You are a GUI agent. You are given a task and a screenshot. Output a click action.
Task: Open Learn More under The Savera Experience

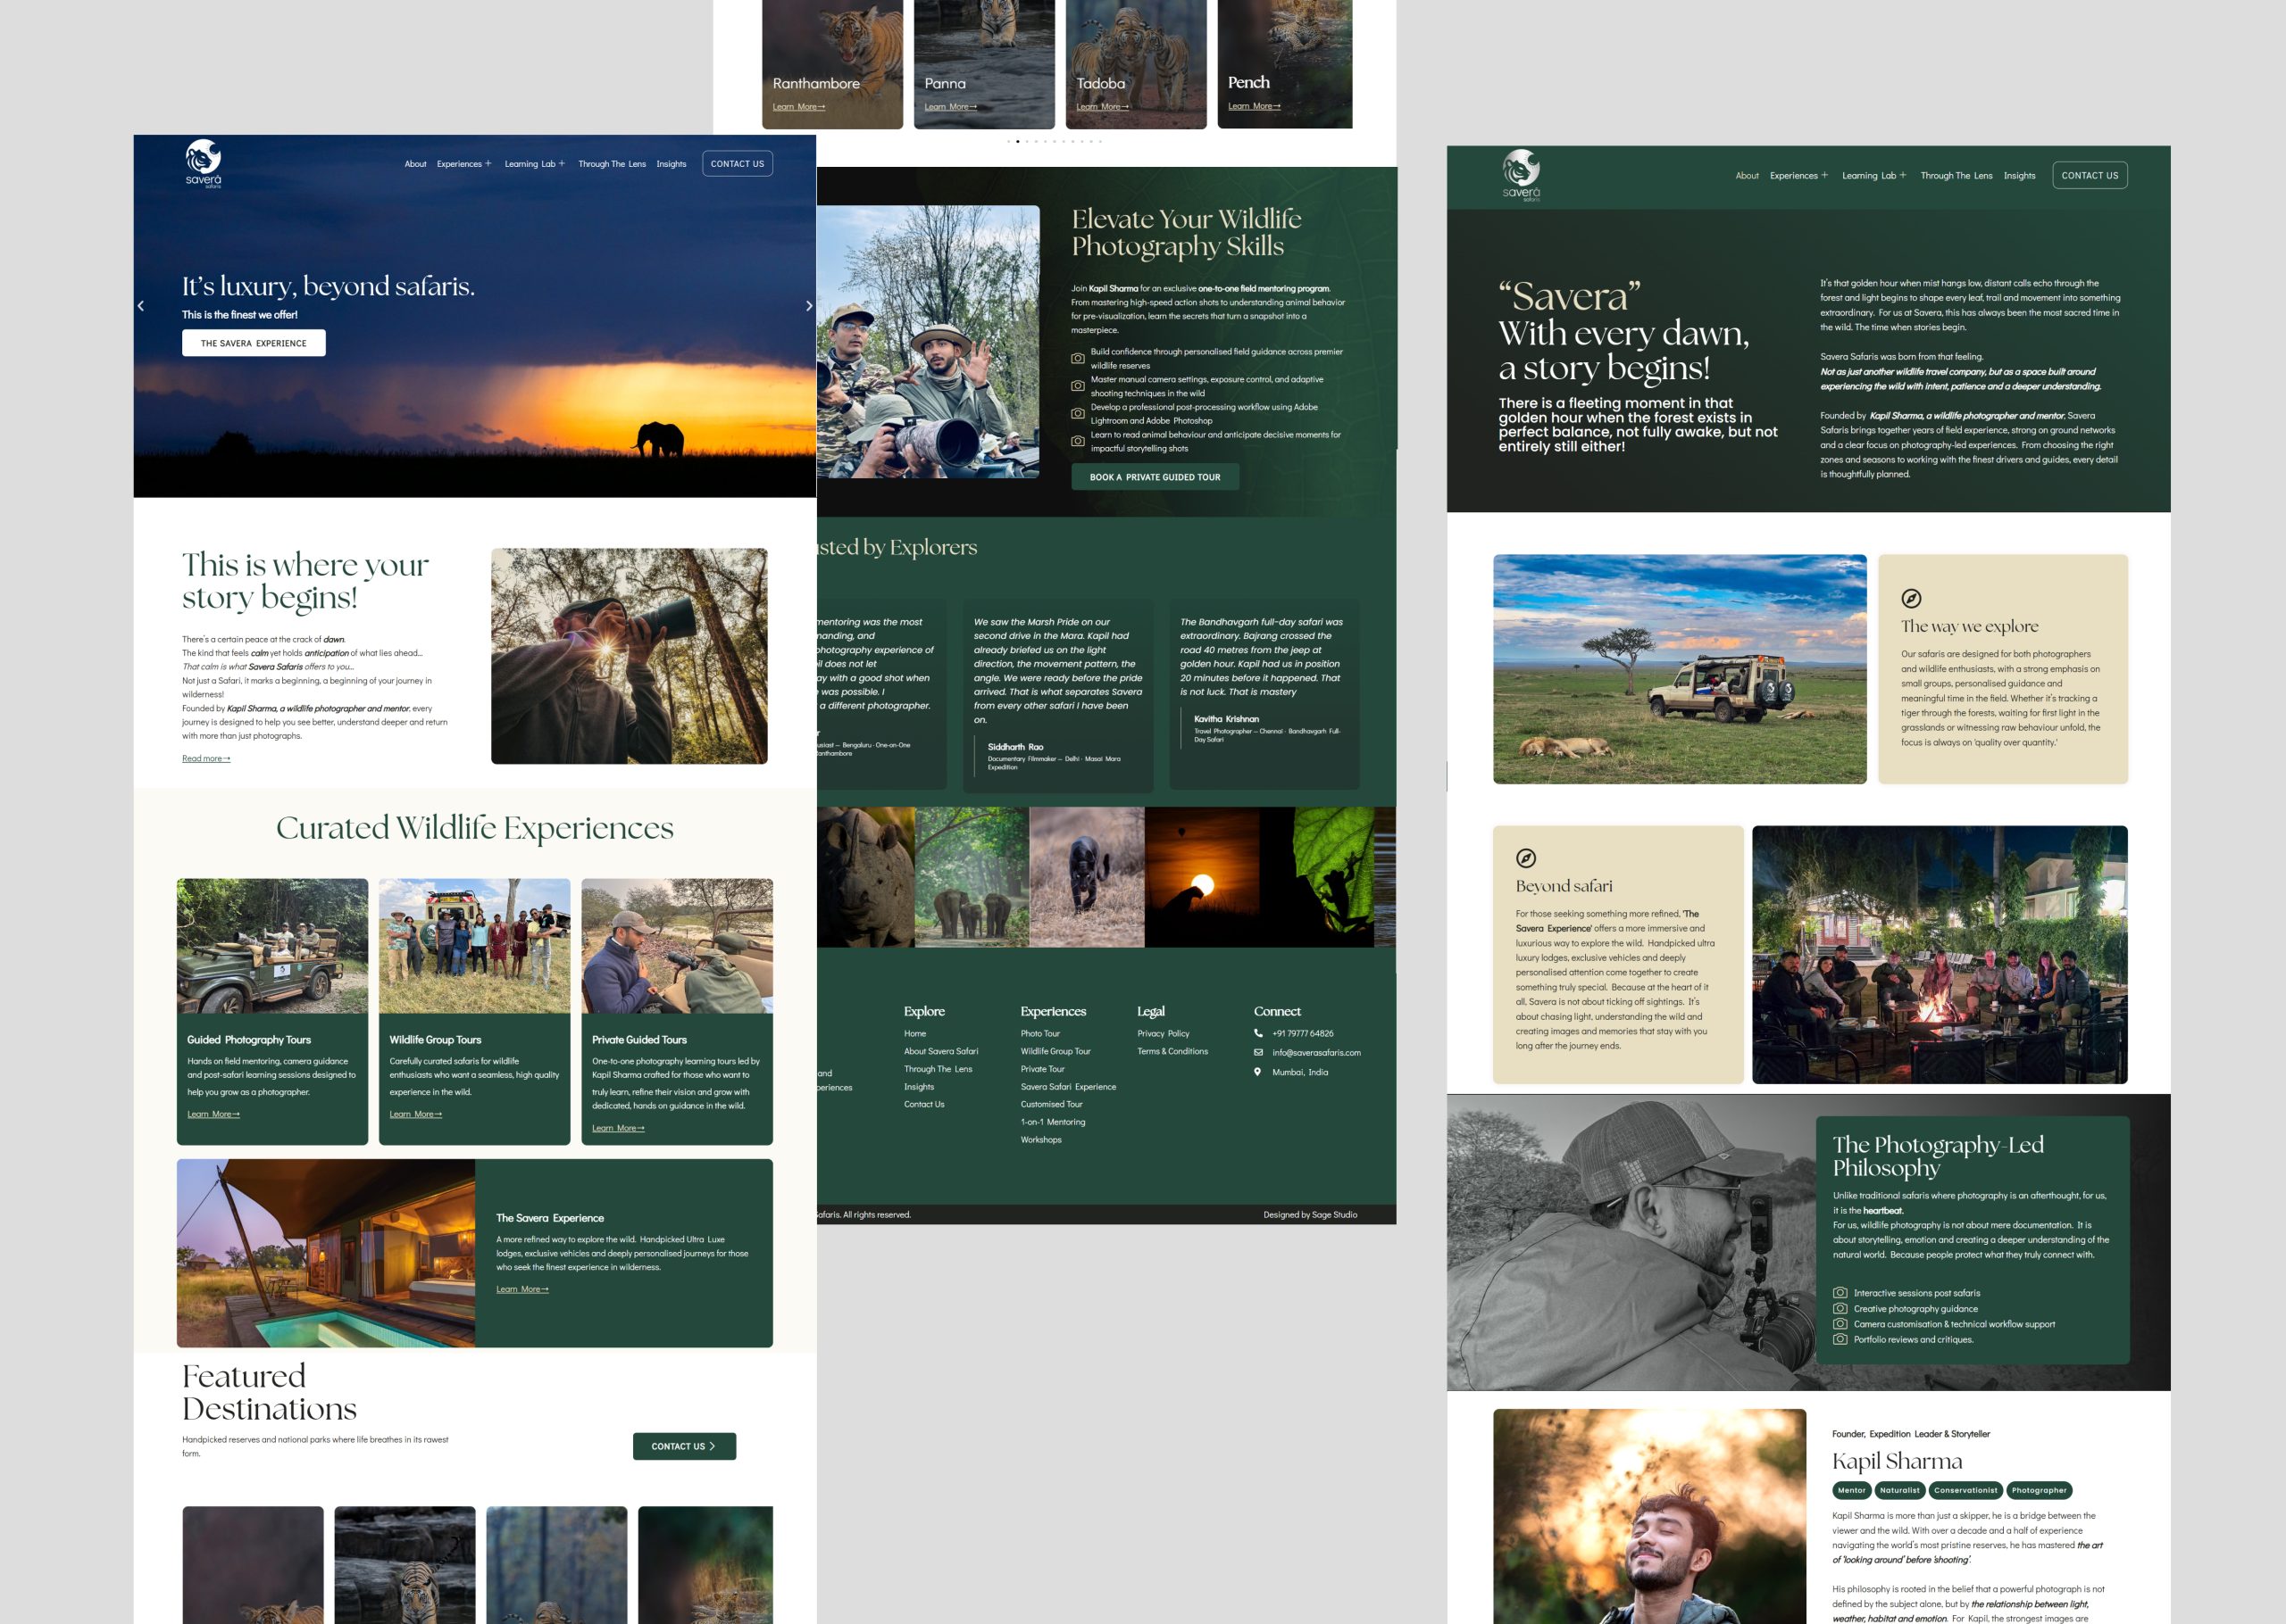pos(522,1289)
